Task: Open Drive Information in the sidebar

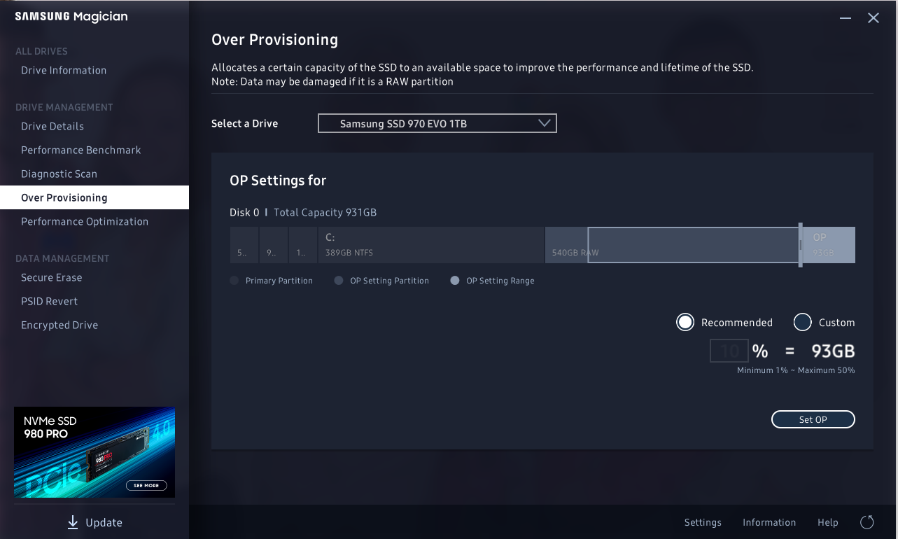Action: click(x=64, y=70)
